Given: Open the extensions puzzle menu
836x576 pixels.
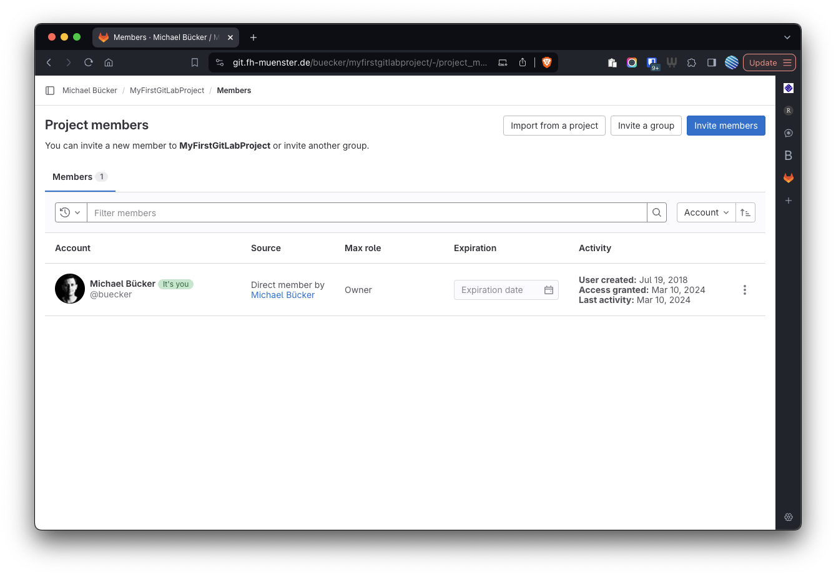Looking at the screenshot, I should 692,62.
